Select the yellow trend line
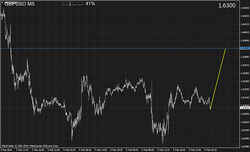 (218, 79)
